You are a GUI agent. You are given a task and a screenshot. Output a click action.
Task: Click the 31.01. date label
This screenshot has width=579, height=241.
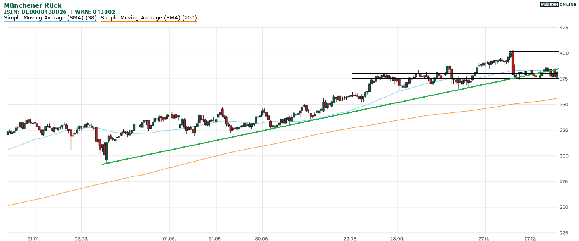point(35,238)
